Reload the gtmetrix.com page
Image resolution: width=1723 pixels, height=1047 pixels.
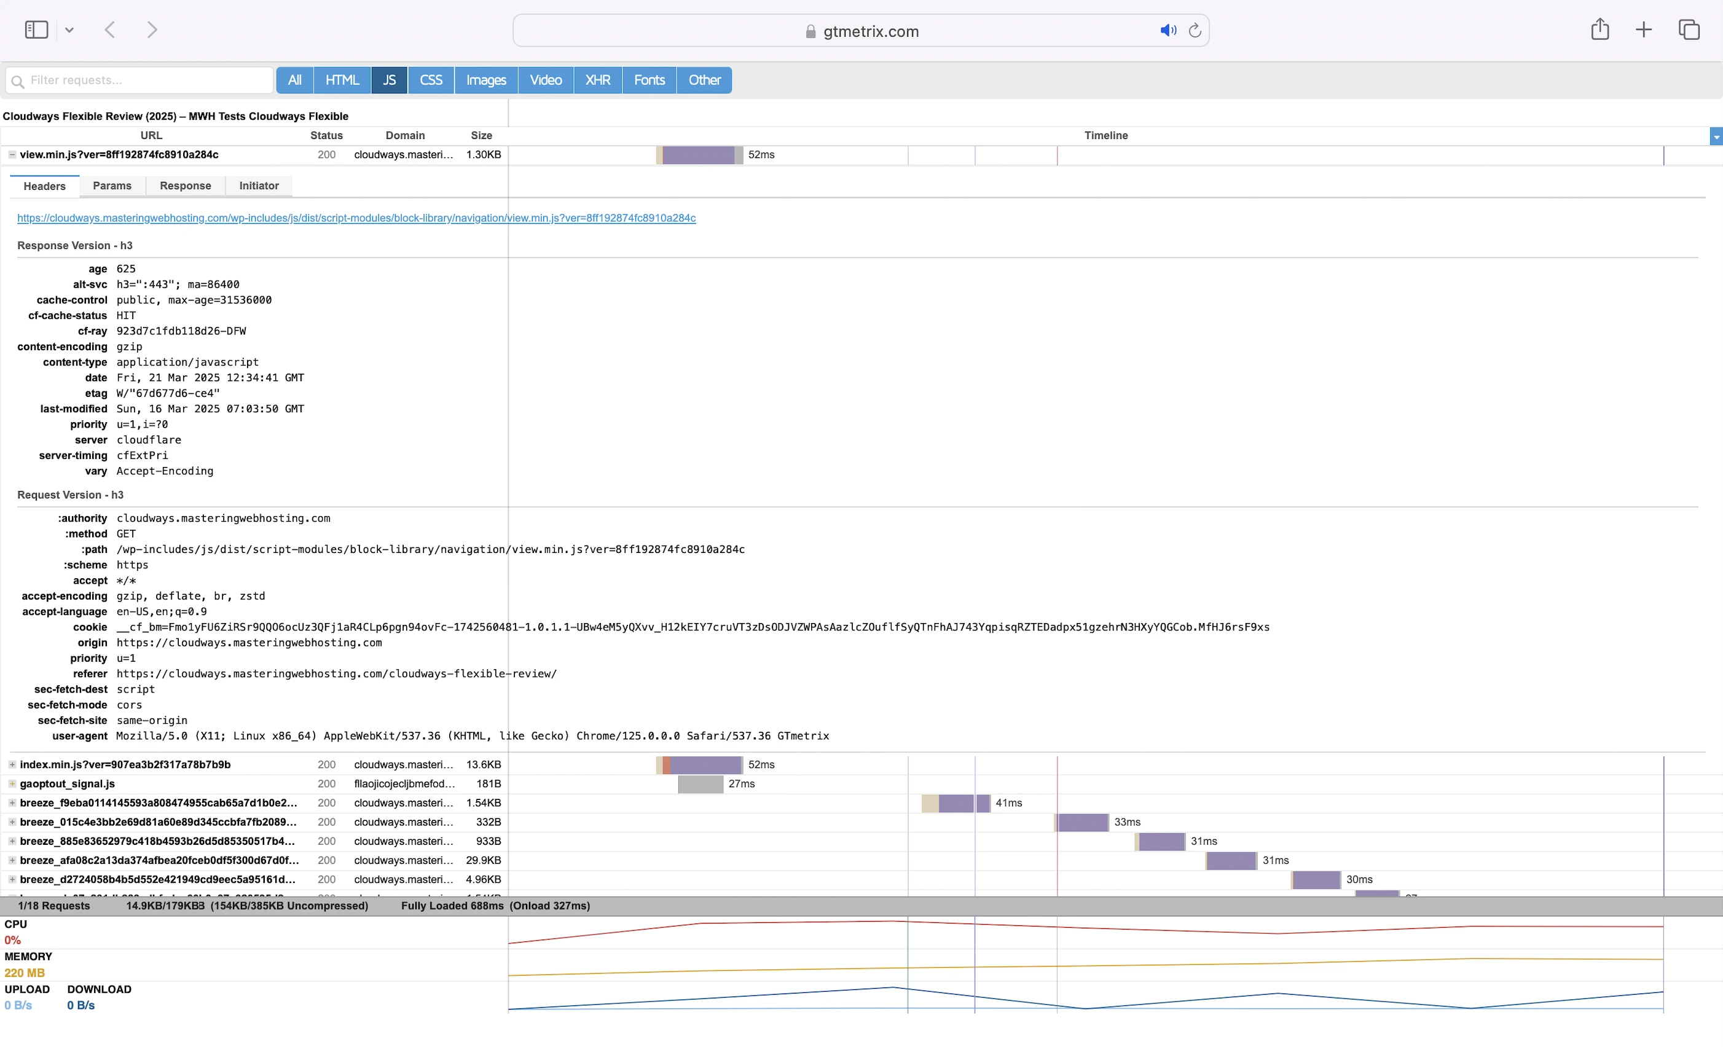pos(1195,31)
